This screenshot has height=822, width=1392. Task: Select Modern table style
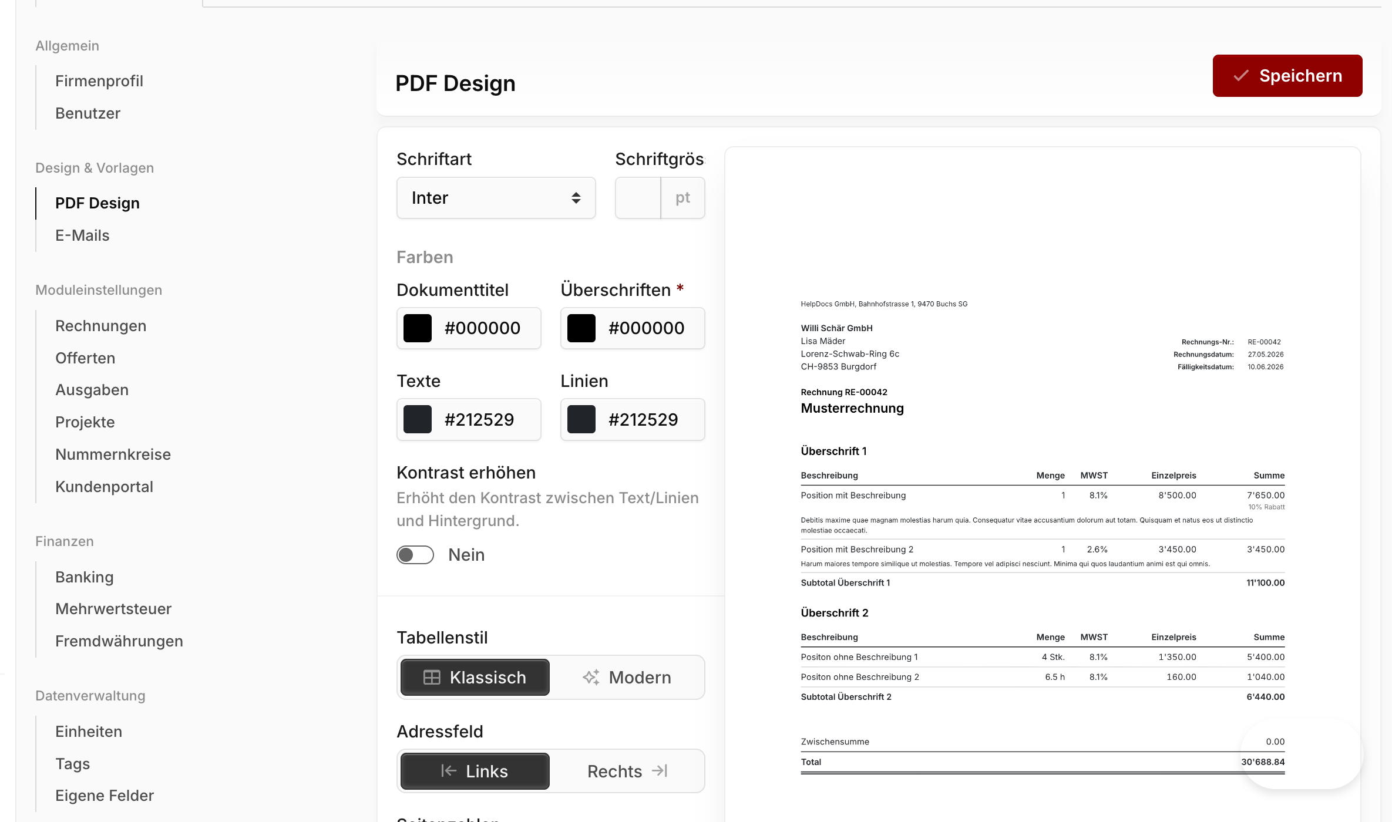pos(627,677)
